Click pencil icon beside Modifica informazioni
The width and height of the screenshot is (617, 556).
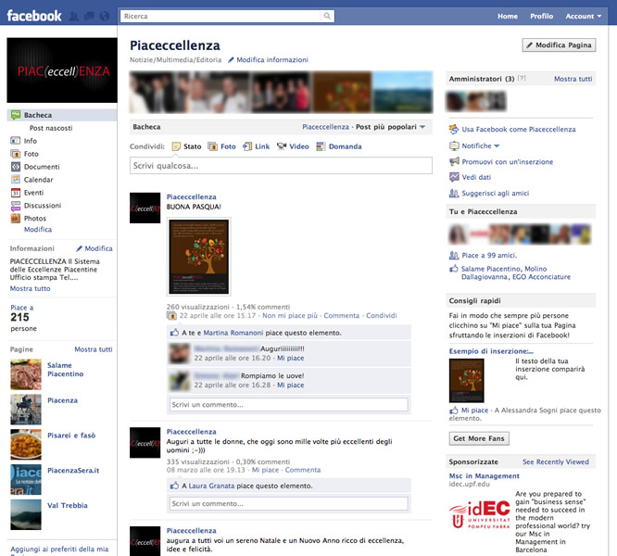[x=231, y=60]
